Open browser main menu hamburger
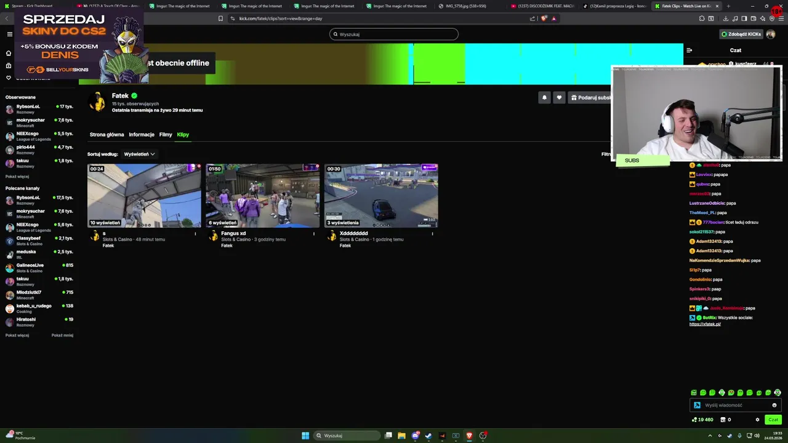Image resolution: width=788 pixels, height=443 pixels. click(781, 18)
